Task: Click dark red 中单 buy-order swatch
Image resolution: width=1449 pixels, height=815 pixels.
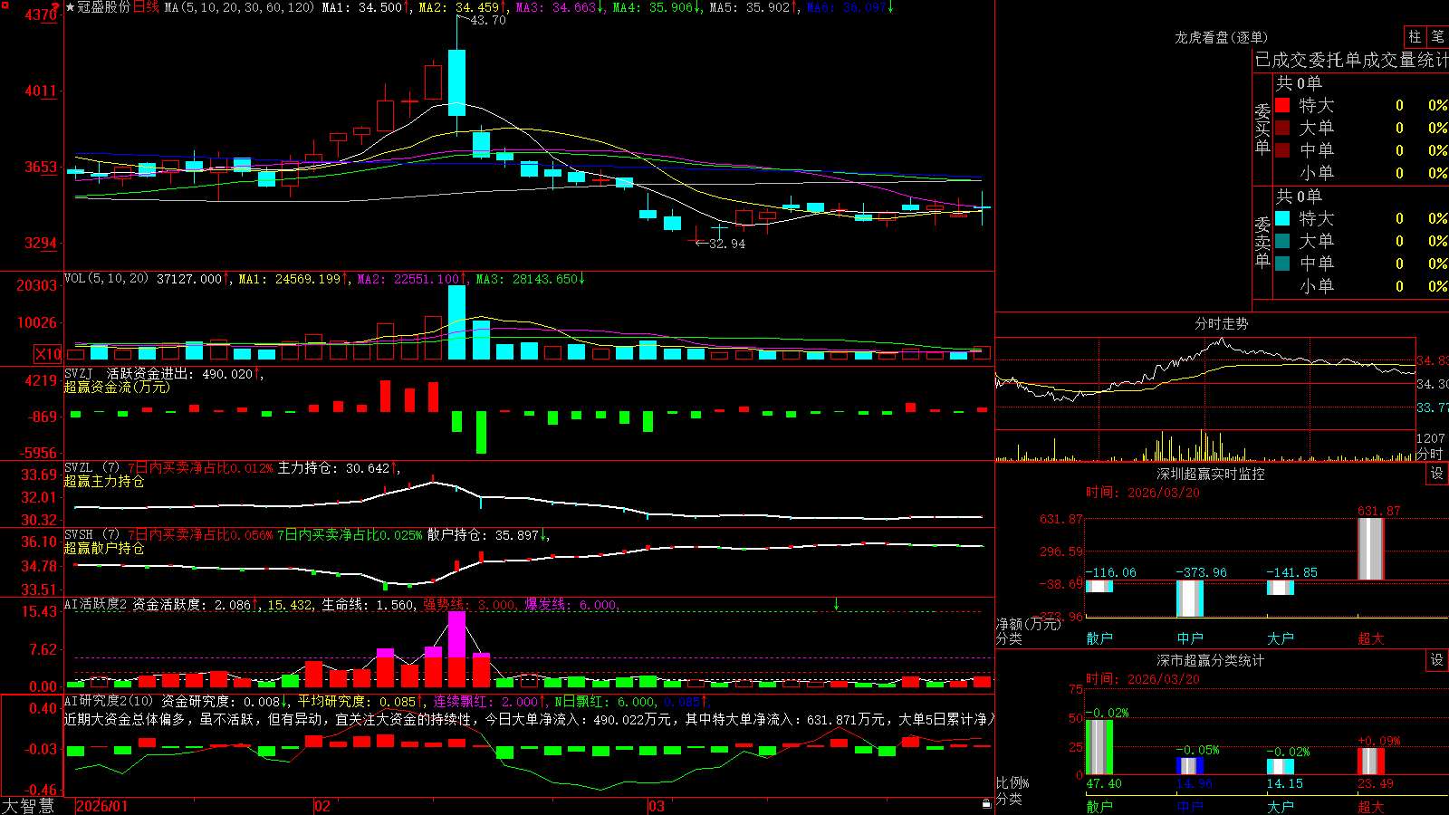Action: (x=1282, y=150)
